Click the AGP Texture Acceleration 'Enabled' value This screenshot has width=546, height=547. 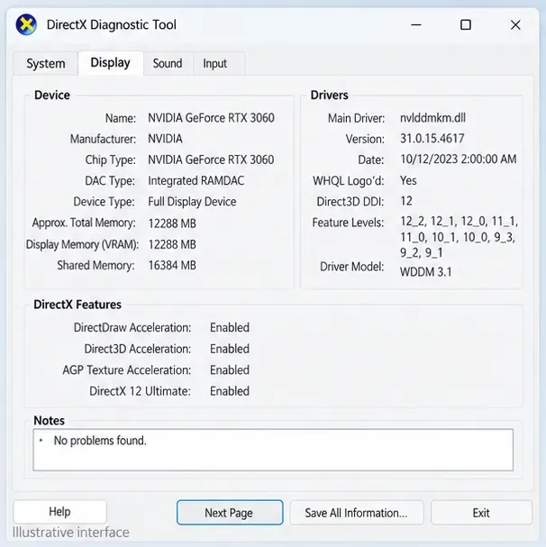tap(230, 369)
